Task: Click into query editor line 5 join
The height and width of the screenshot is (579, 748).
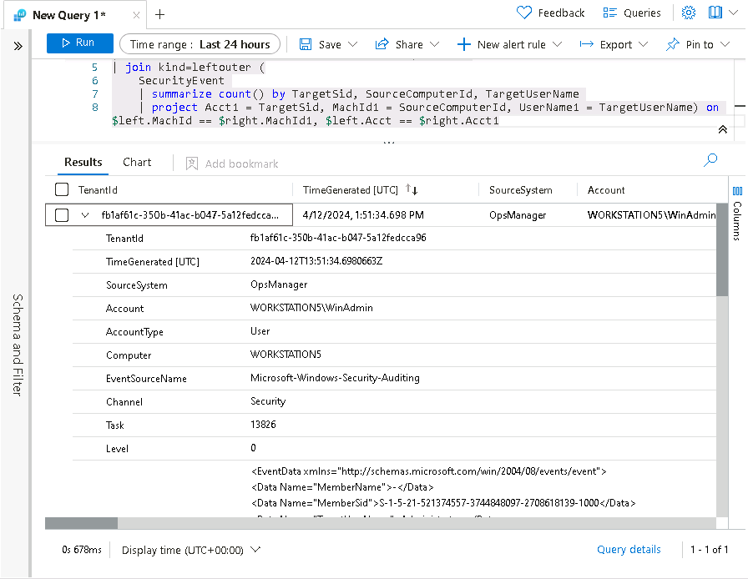Action: point(189,68)
